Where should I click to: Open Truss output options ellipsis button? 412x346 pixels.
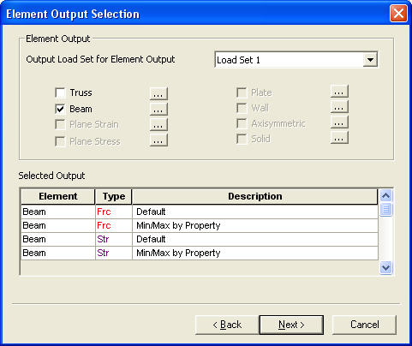pos(158,93)
